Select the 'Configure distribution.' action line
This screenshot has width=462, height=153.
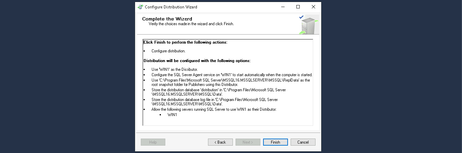[x=168, y=51]
